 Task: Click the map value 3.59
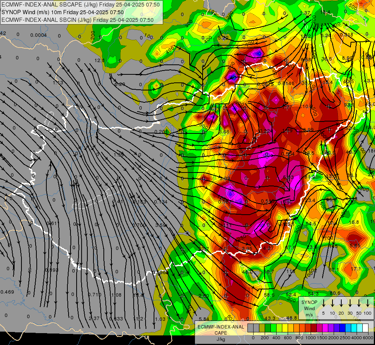pos(160,225)
